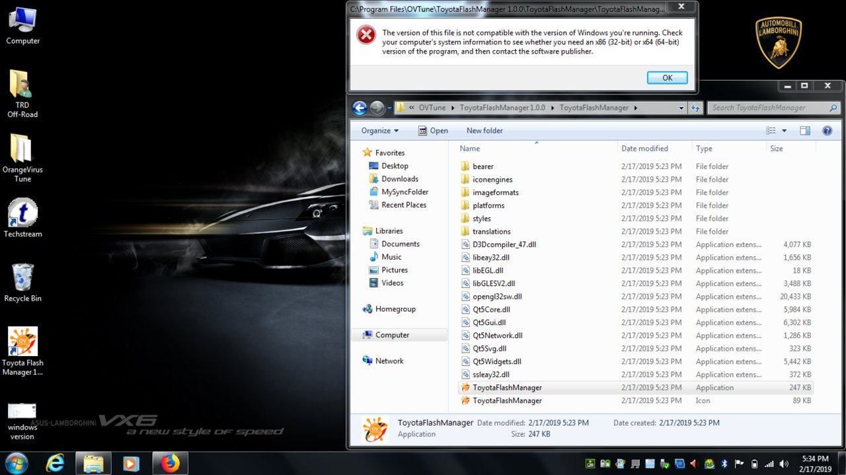Open Internet Explorer from the taskbar
The height and width of the screenshot is (475, 846).
tap(56, 464)
